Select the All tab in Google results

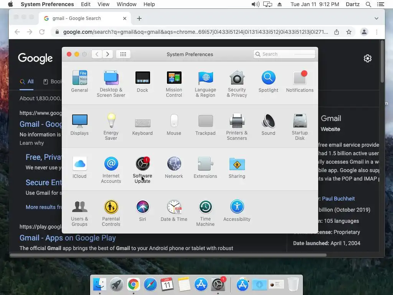[x=26, y=82]
